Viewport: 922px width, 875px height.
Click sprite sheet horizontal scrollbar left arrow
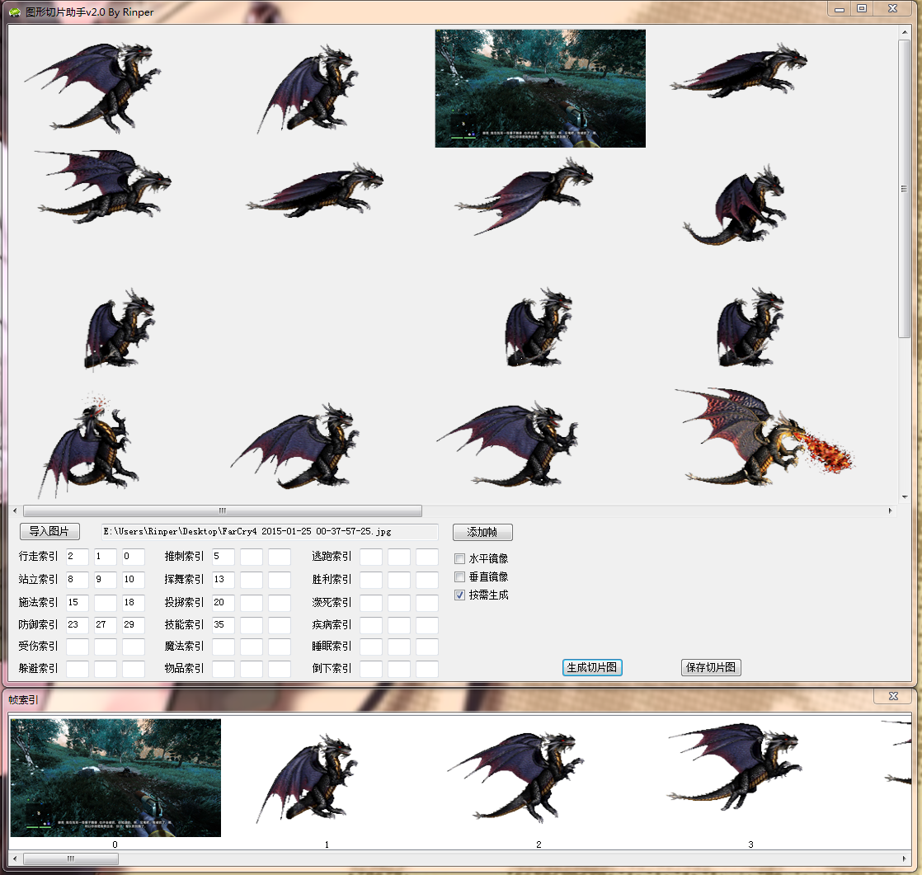tap(15, 510)
